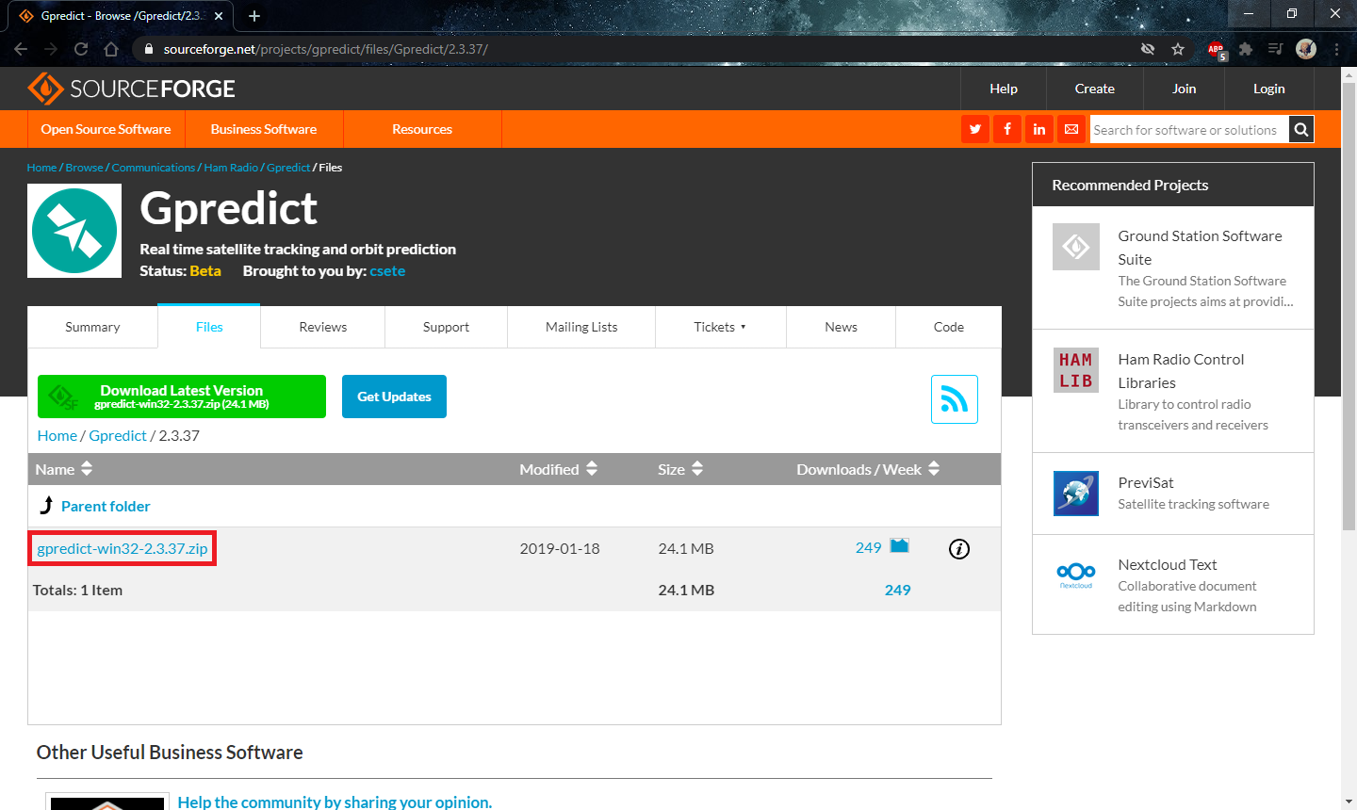Open the Code tab
The image size is (1357, 810).
(x=949, y=327)
